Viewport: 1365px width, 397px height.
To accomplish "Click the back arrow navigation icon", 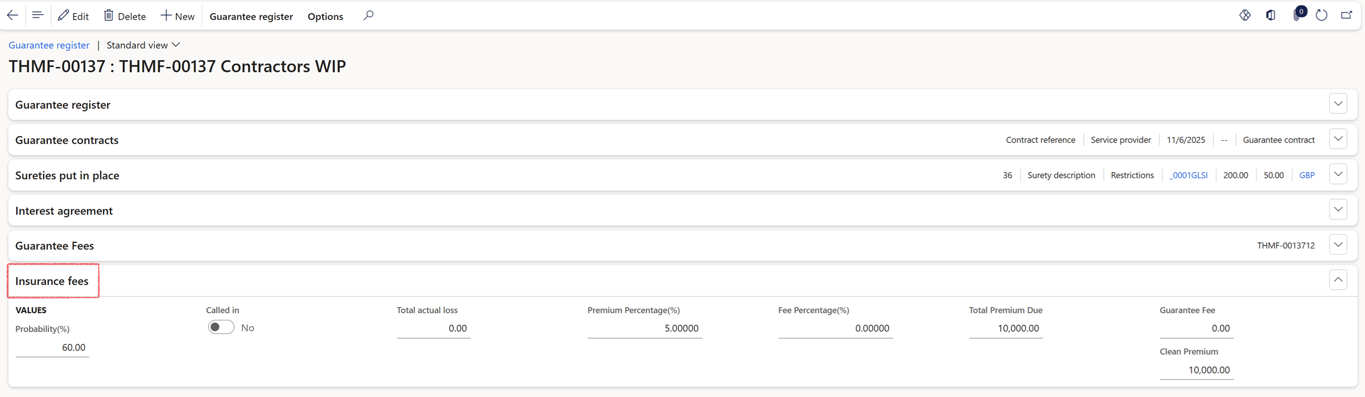I will [x=12, y=15].
